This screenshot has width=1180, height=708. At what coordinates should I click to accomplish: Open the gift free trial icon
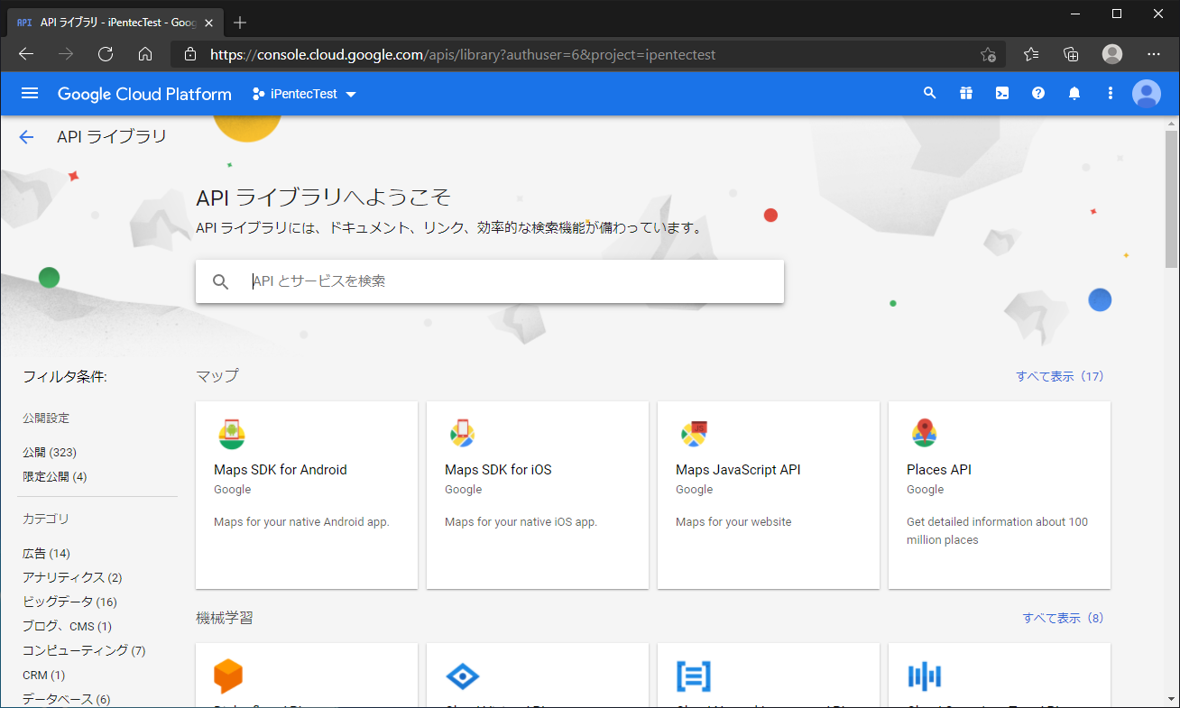pos(966,93)
